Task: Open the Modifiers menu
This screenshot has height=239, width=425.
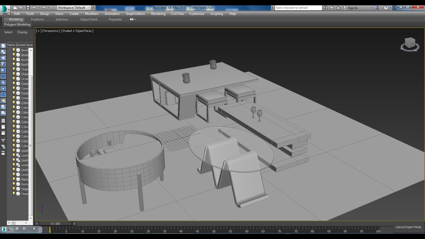Action: coord(92,14)
